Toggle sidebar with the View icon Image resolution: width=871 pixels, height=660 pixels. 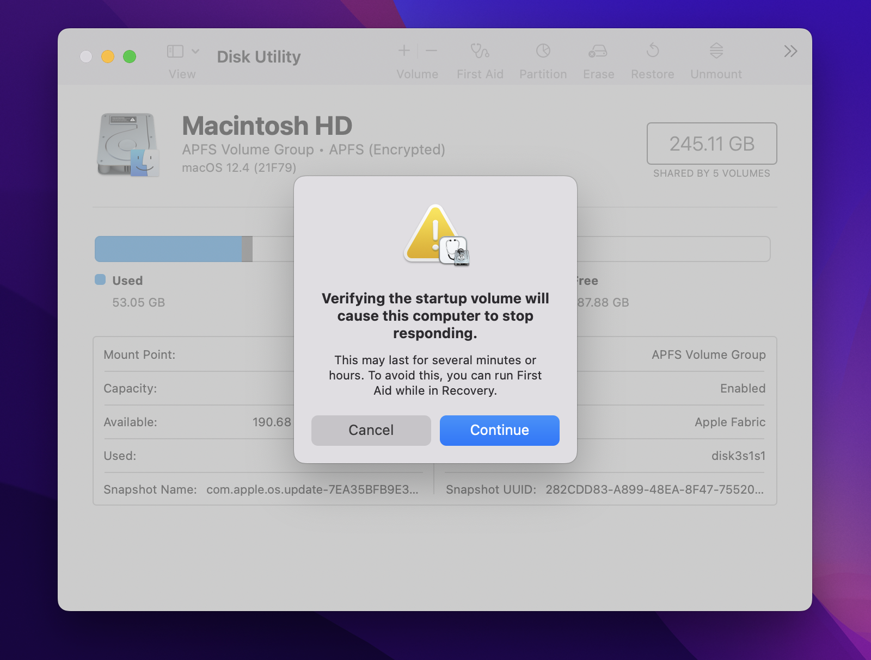click(x=175, y=51)
